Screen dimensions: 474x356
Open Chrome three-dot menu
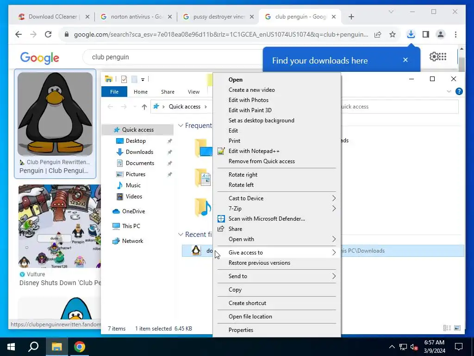click(x=455, y=34)
